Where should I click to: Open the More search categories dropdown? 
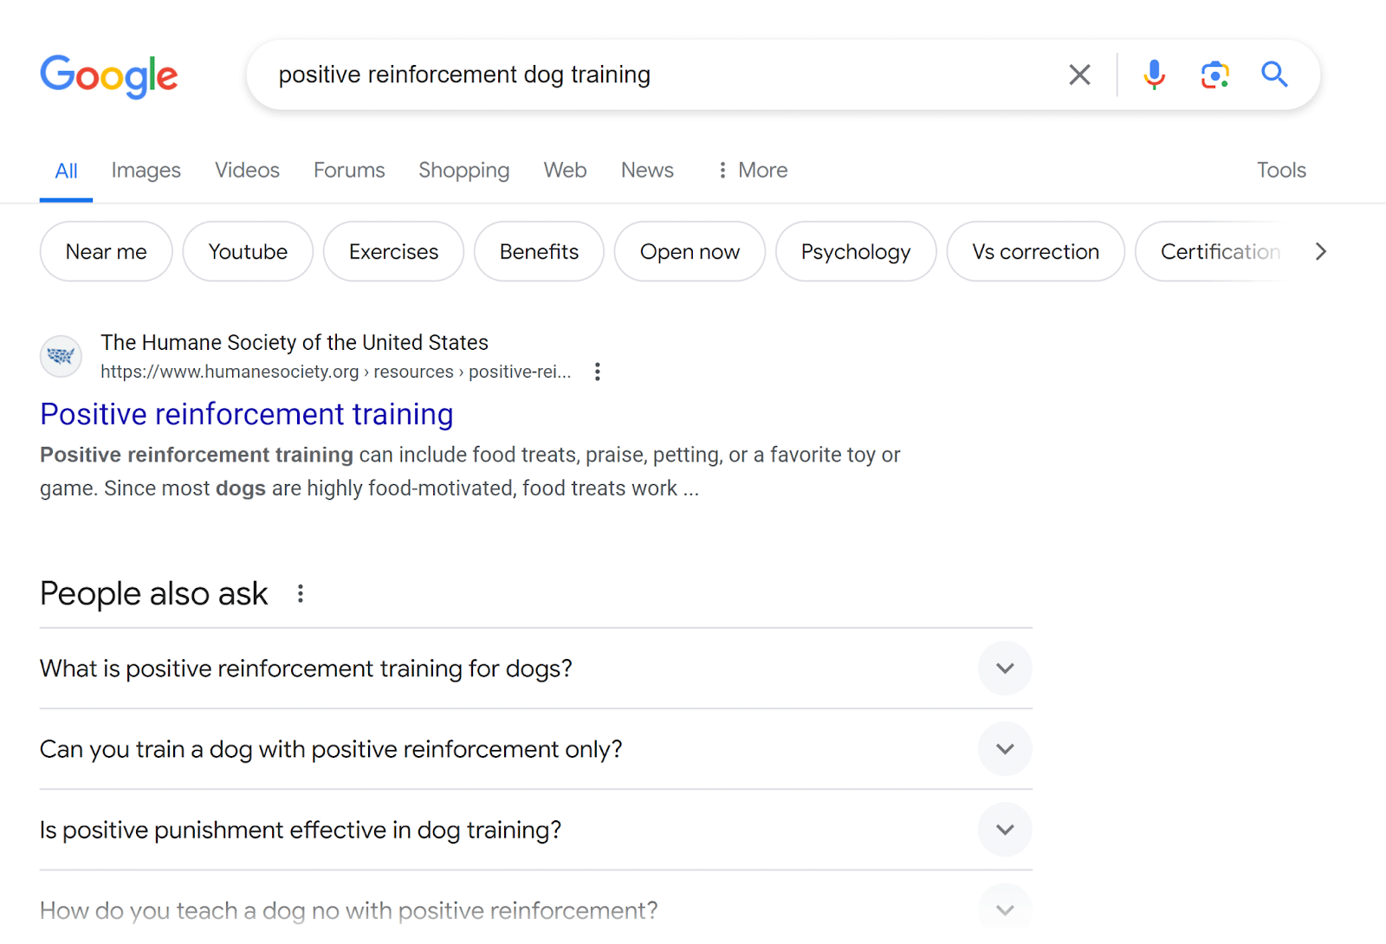[x=751, y=170]
